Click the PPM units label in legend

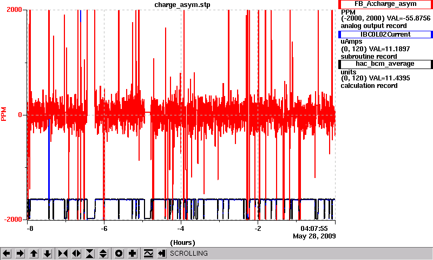(348, 12)
